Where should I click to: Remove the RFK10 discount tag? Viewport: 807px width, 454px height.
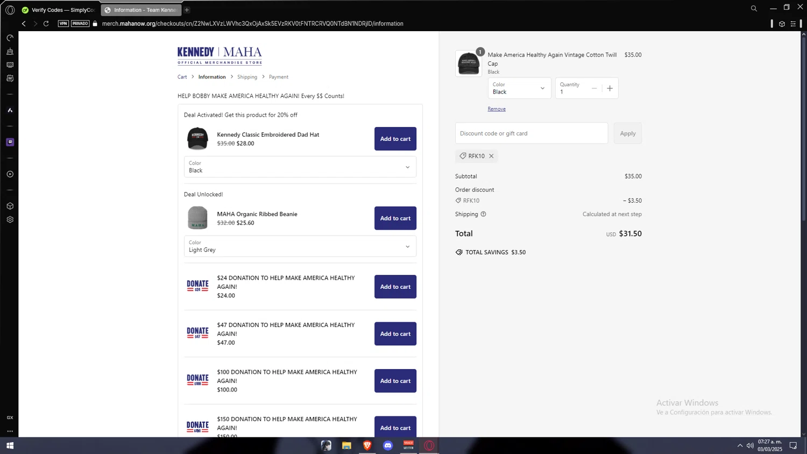point(491,156)
